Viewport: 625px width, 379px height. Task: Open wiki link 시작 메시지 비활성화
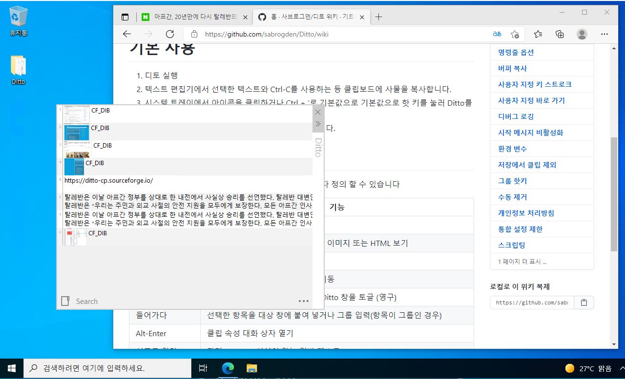click(x=530, y=133)
